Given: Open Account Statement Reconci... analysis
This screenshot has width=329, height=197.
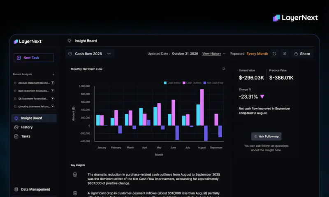Looking at the screenshot, I should coord(34,83).
